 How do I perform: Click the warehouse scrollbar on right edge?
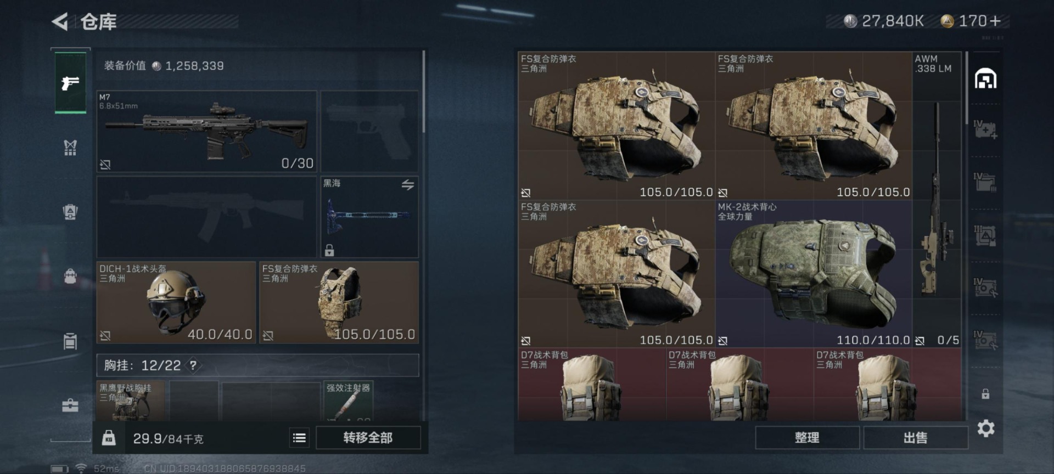967,88
